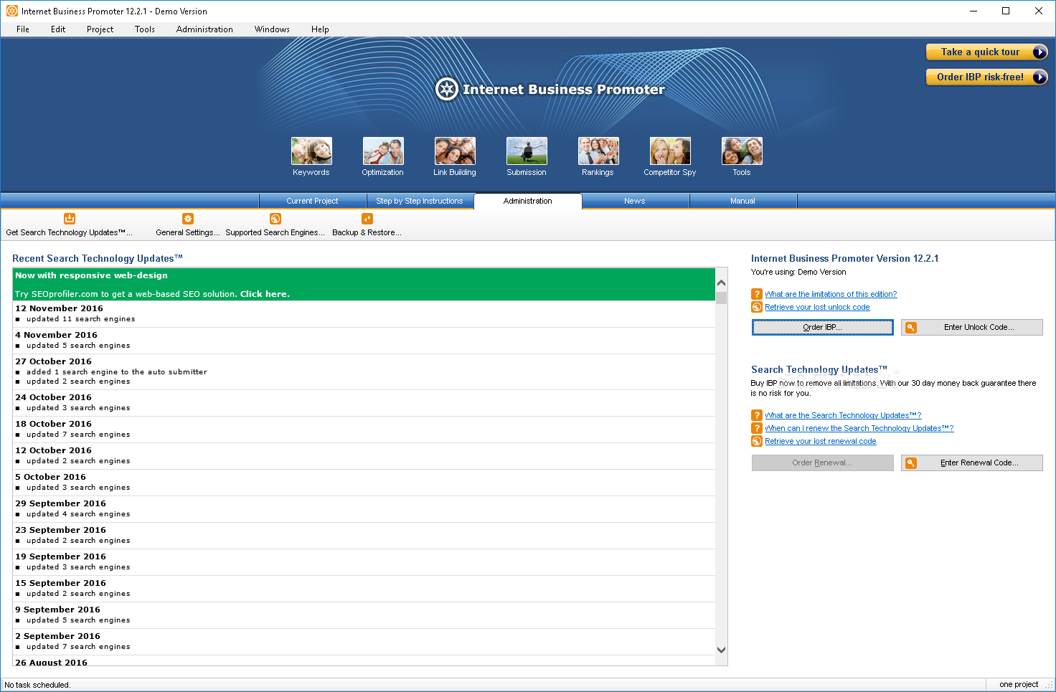Screen dimensions: 1056x692
Task: Open the Administration menu in menu bar
Action: (x=204, y=29)
